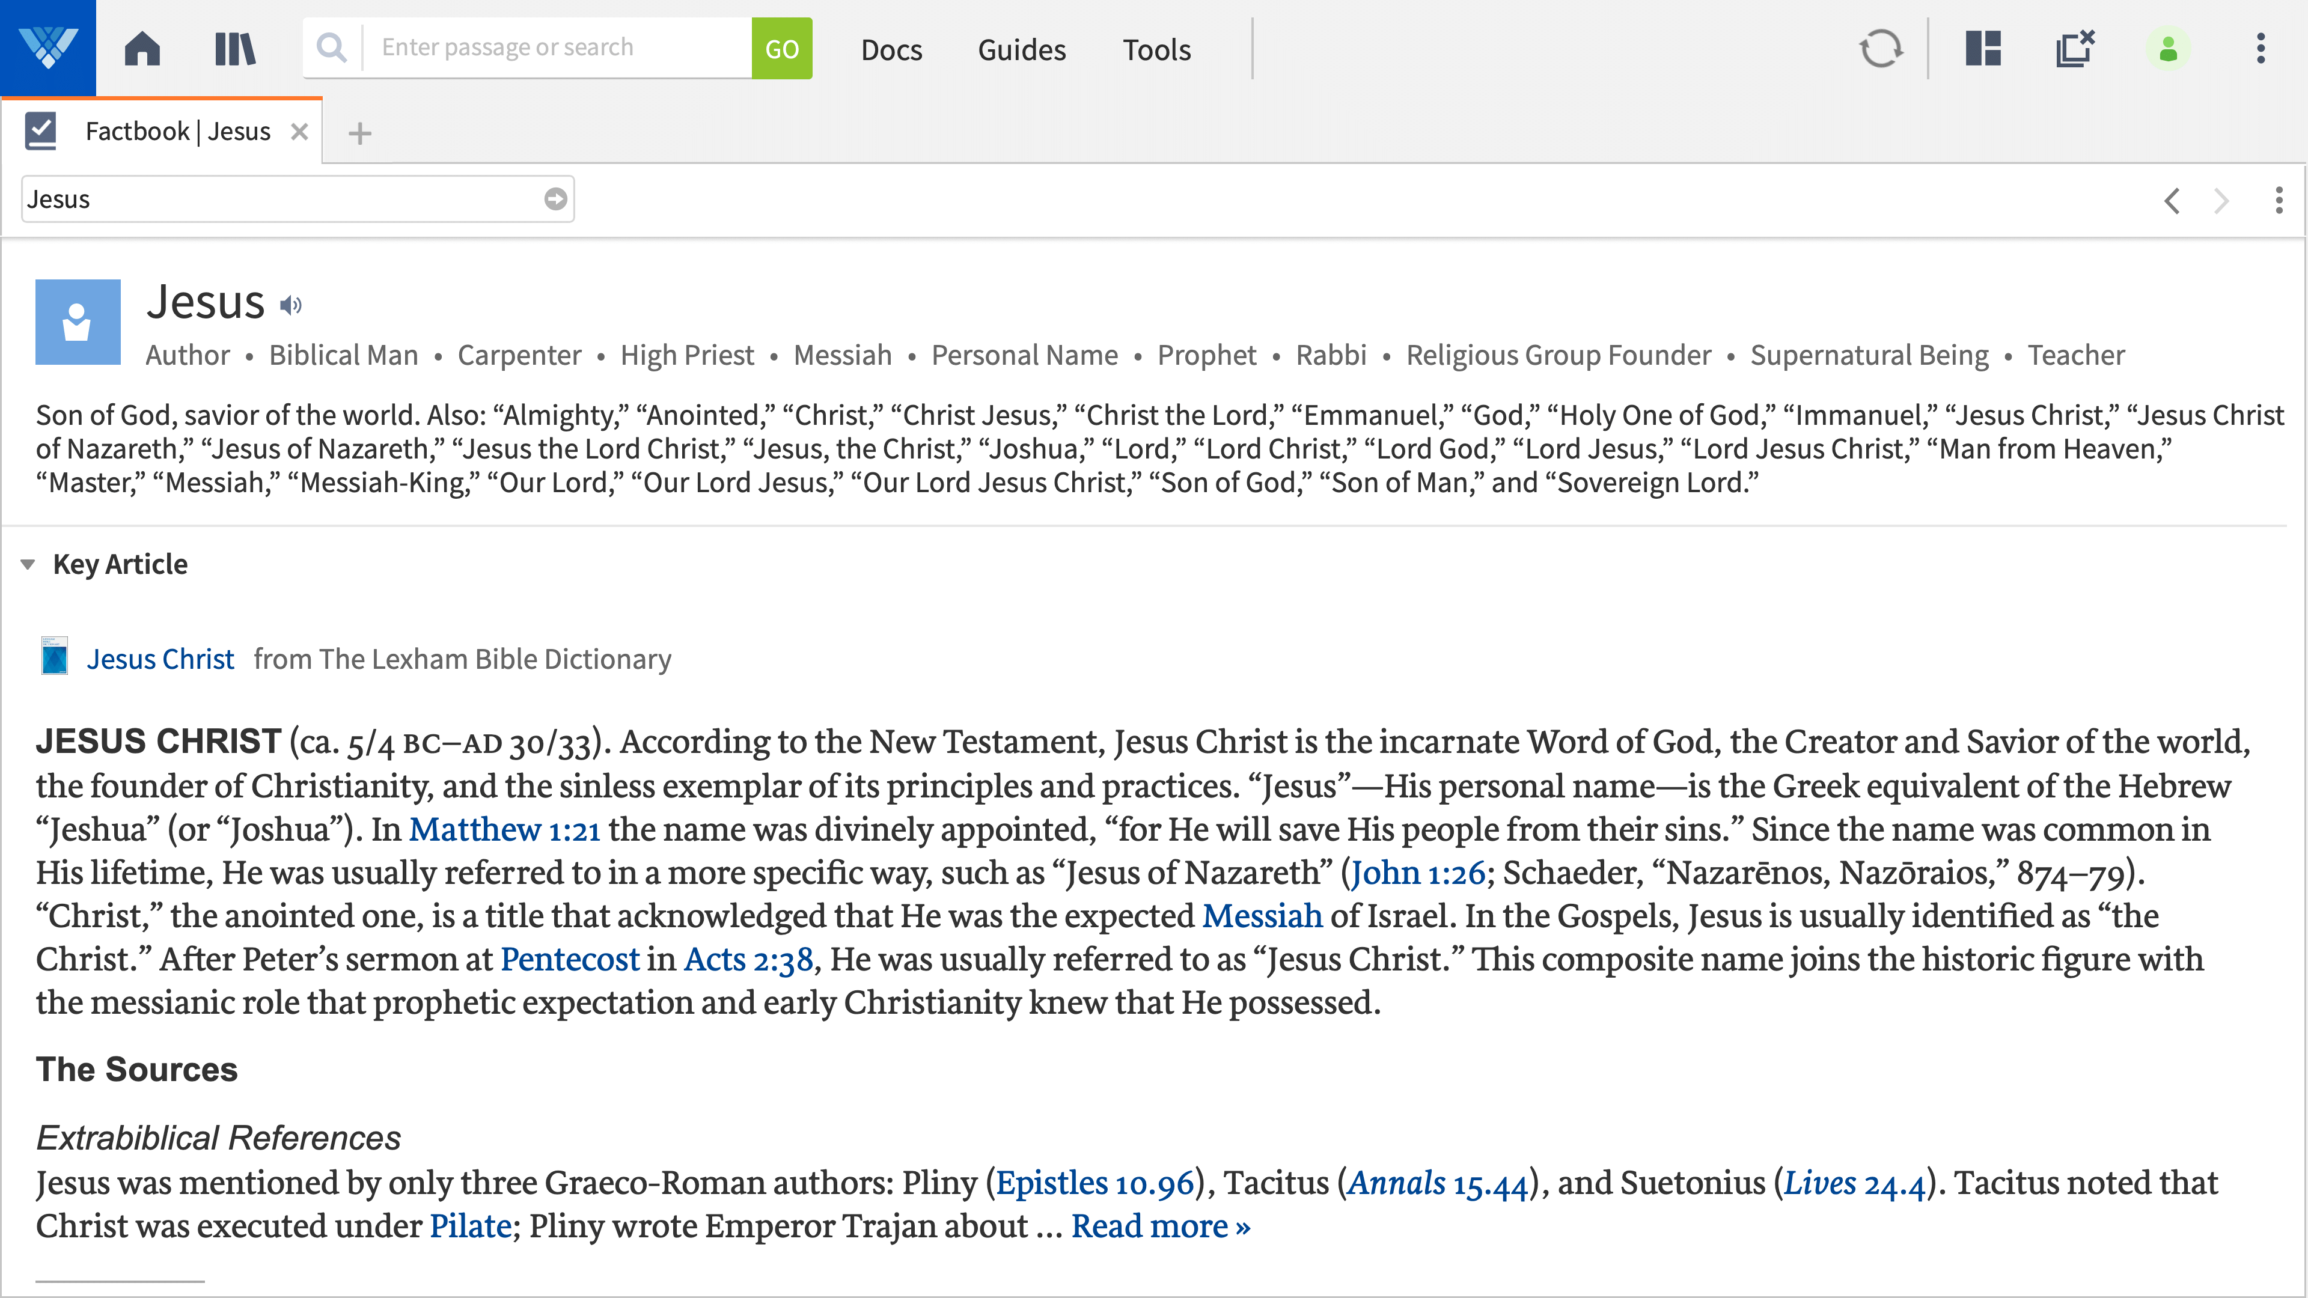
Task: Navigate forward in Factbook panel
Action: [2221, 200]
